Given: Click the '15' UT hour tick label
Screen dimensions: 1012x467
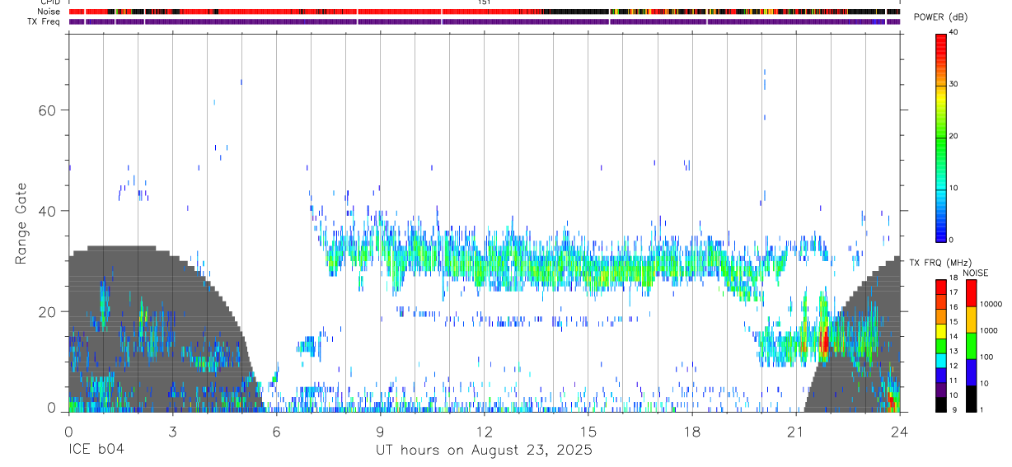Looking at the screenshot, I should 588,431.
